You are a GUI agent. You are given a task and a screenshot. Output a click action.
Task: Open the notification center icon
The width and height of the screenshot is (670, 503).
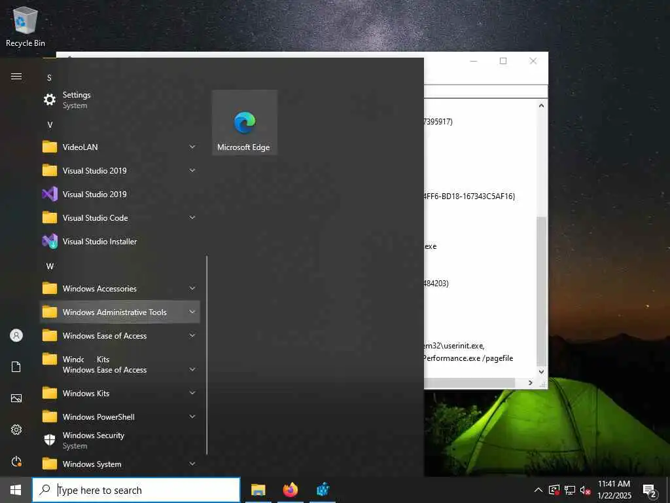tap(650, 490)
